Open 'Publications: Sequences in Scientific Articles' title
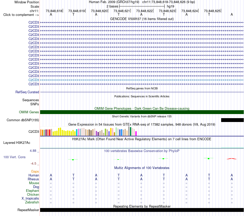This screenshot has width=244, height=216. [142, 96]
